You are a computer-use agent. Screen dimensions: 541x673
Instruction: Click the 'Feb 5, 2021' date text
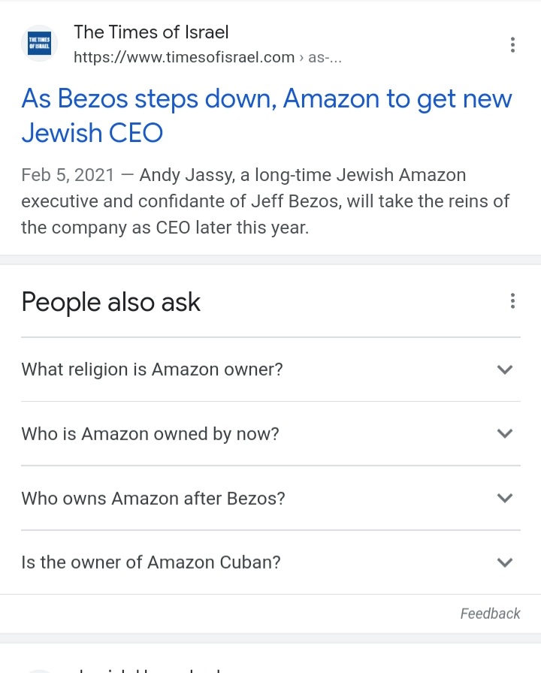coord(68,175)
